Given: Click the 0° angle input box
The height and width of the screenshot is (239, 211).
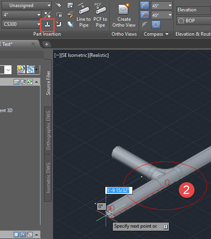Looking at the screenshot, I should [x=101, y=206].
